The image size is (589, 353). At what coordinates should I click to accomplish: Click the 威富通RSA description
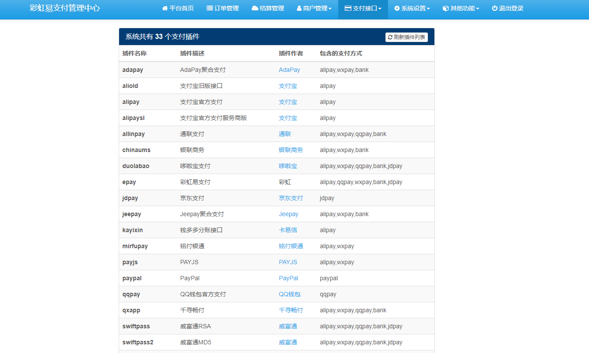pyautogui.click(x=195, y=326)
